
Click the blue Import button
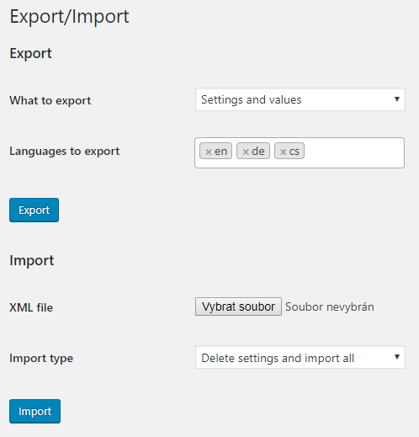34,411
